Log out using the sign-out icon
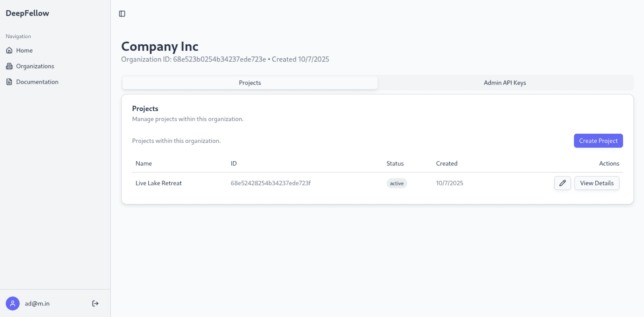644x317 pixels. (x=95, y=303)
